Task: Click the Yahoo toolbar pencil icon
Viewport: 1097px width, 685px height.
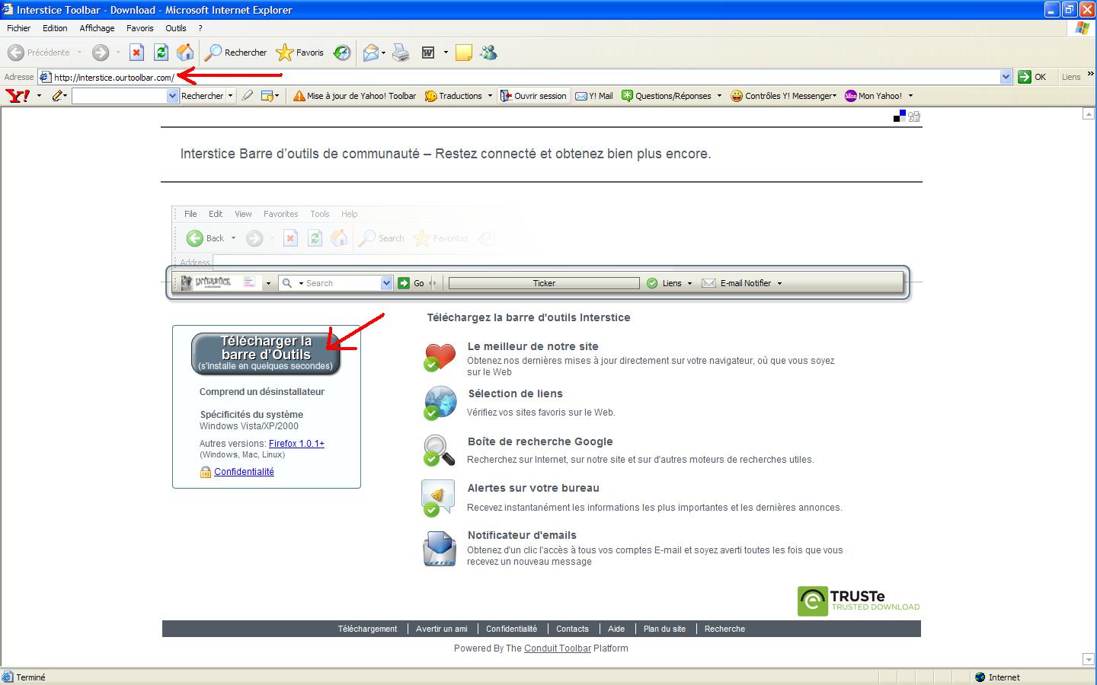Action: point(58,96)
